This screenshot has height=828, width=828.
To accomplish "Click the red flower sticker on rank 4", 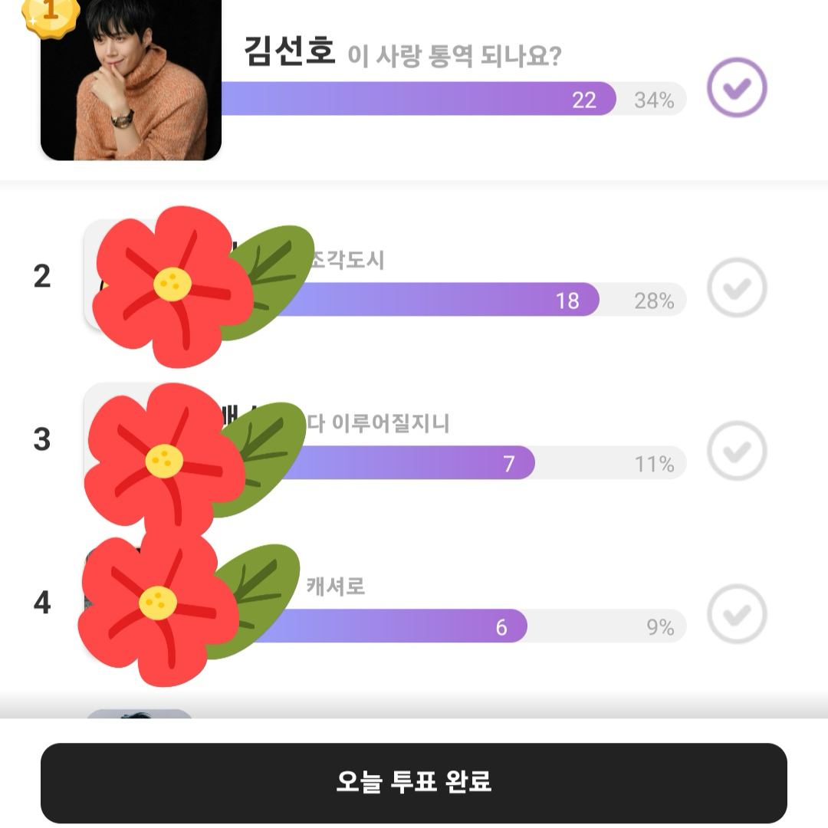I will [x=159, y=603].
